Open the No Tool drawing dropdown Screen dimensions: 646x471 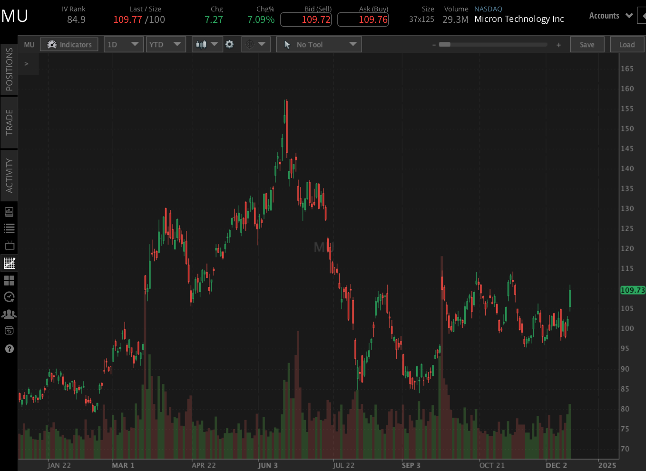pos(319,44)
